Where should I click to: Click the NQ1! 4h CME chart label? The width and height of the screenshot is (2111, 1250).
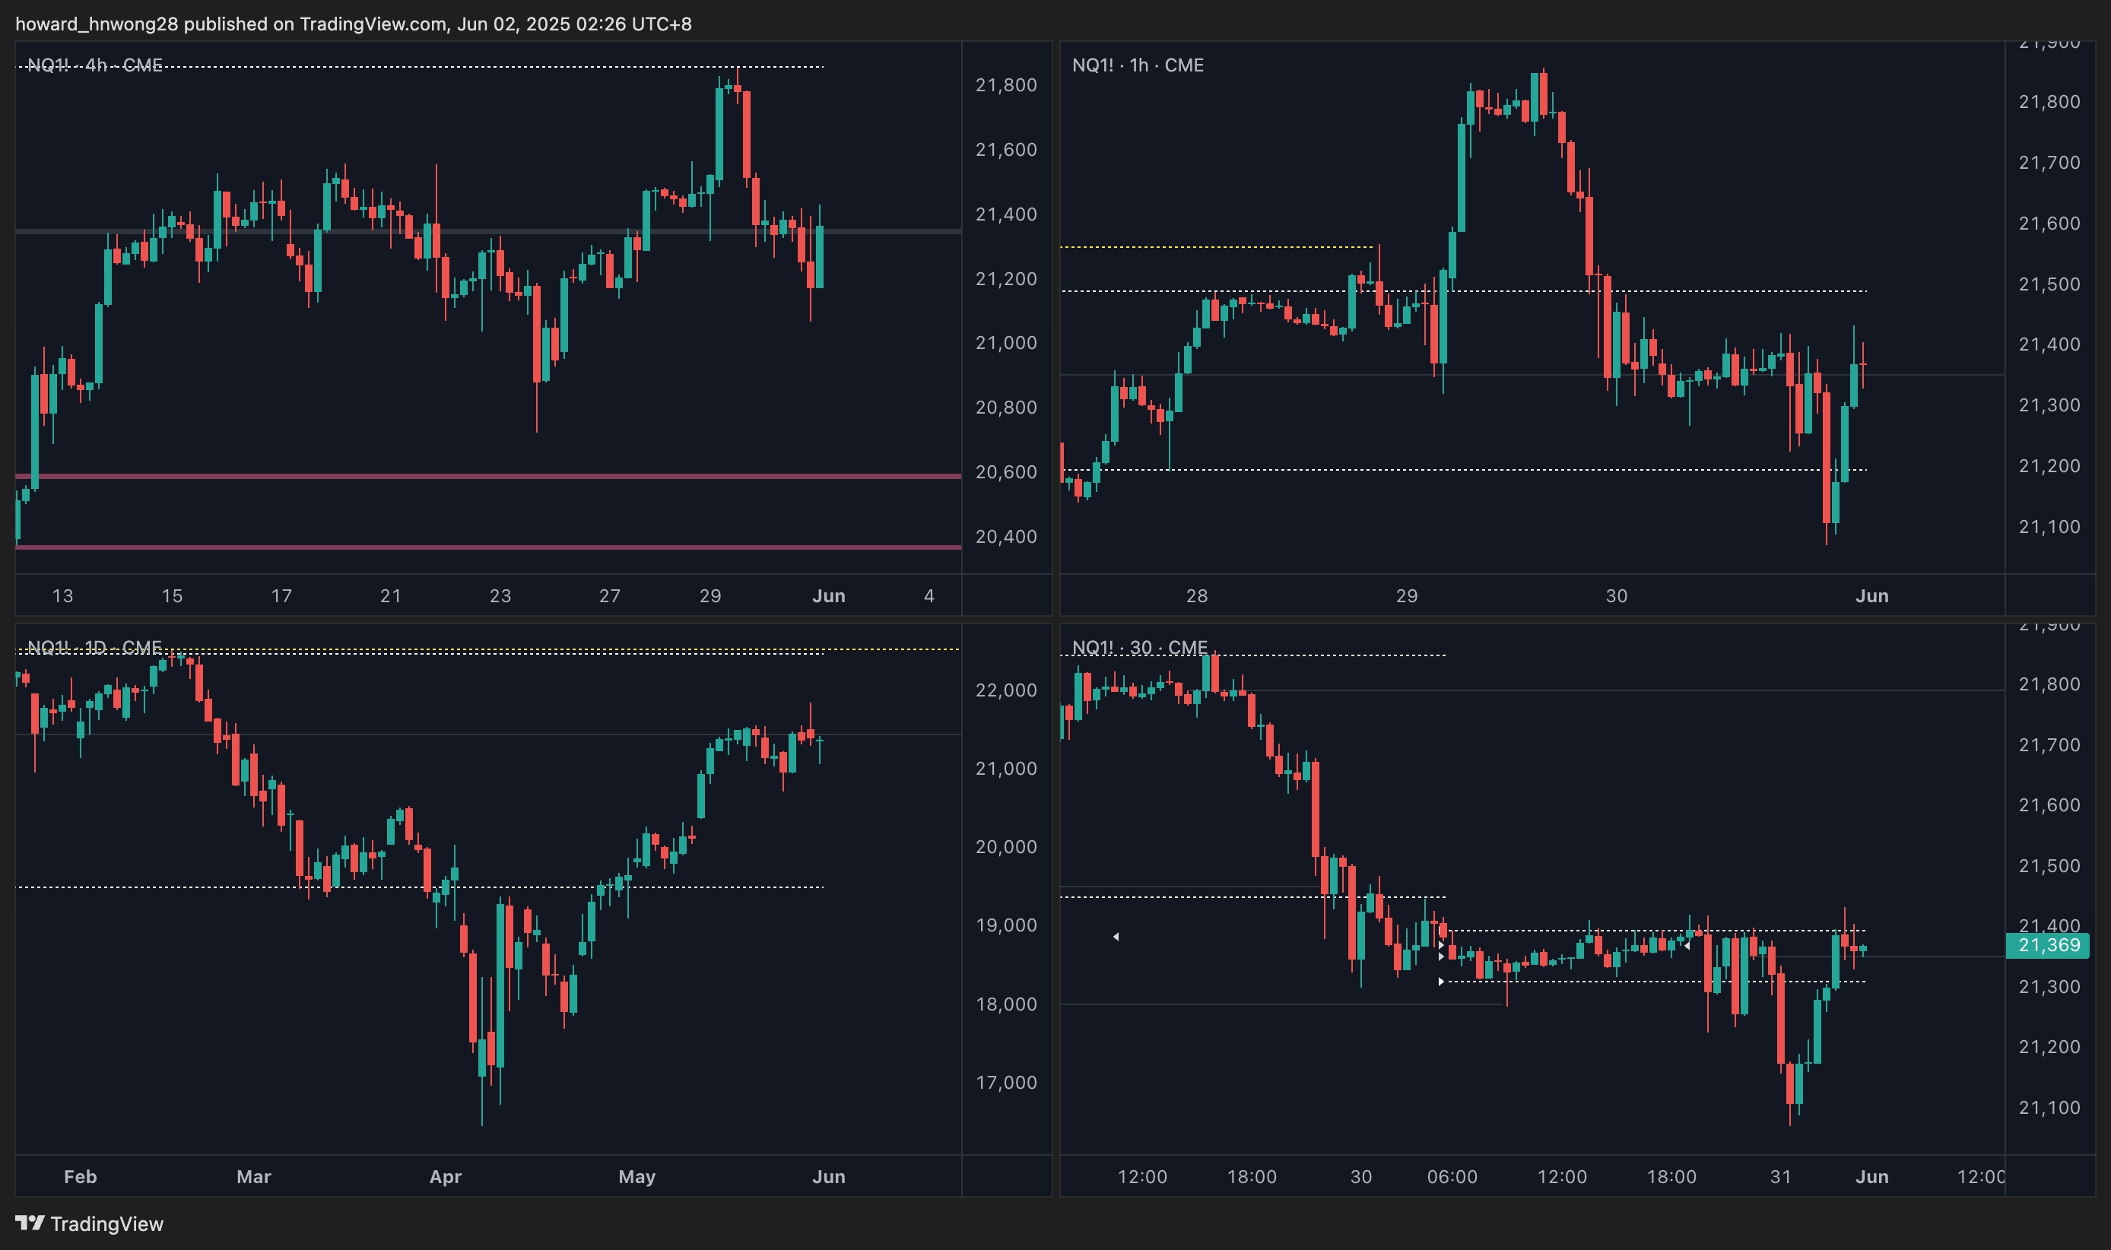point(94,65)
